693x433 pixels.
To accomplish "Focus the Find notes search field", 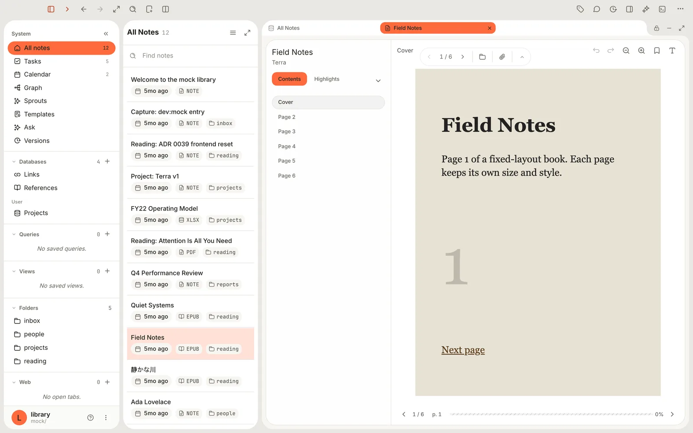I will [191, 56].
